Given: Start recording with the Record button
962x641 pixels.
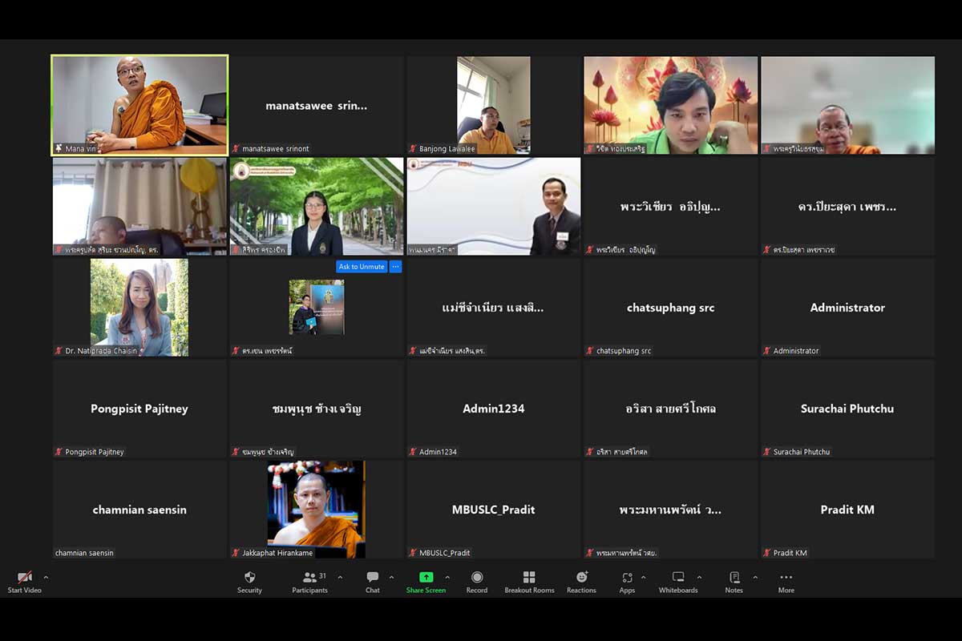Looking at the screenshot, I should (x=477, y=582).
